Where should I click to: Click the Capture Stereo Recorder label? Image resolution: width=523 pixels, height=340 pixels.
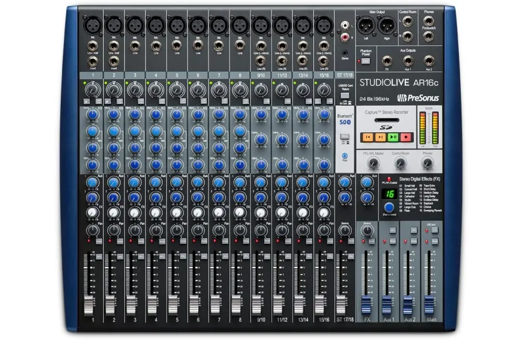pos(386,112)
